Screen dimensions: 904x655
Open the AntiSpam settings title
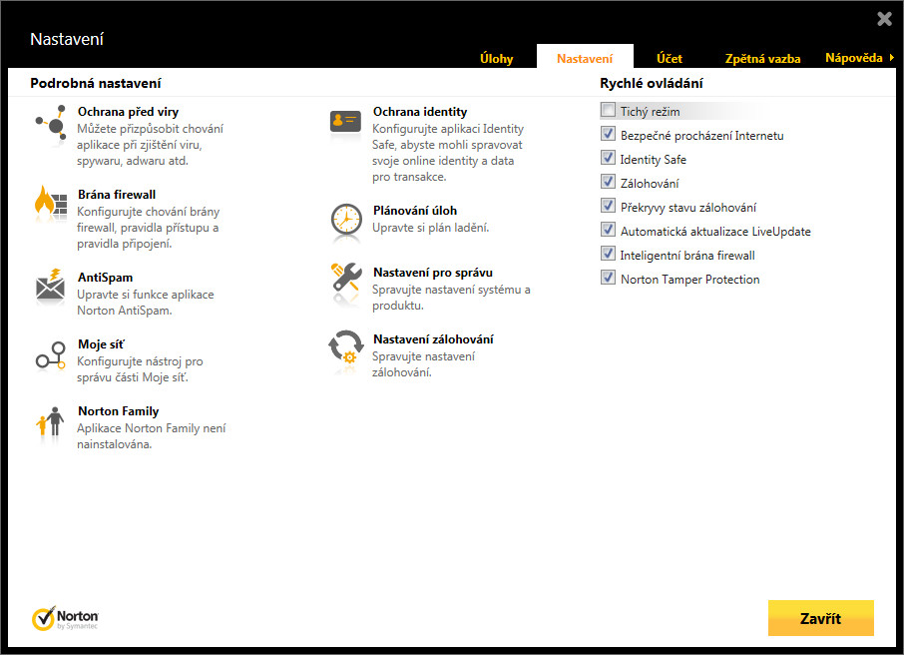pyautogui.click(x=105, y=278)
